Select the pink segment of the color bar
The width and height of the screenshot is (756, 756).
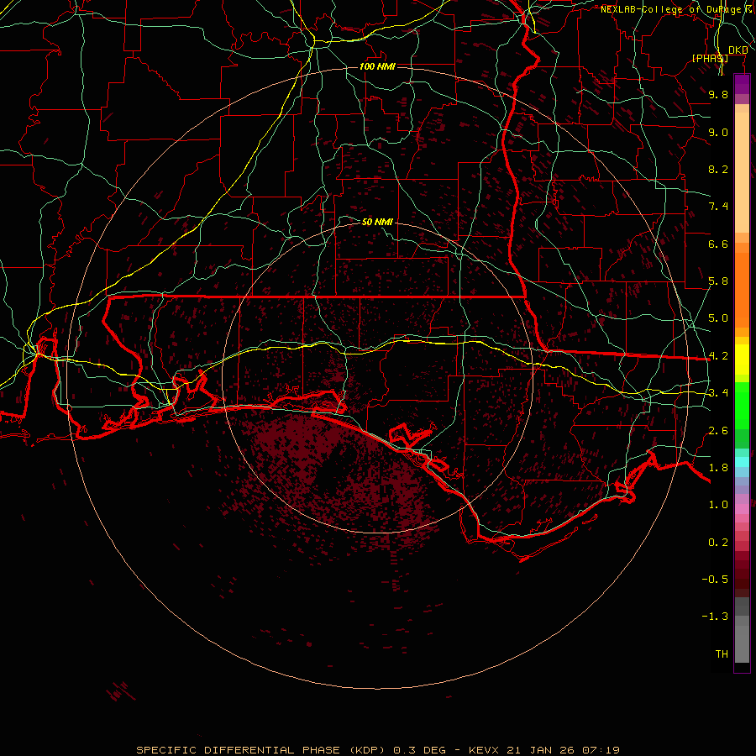742,509
